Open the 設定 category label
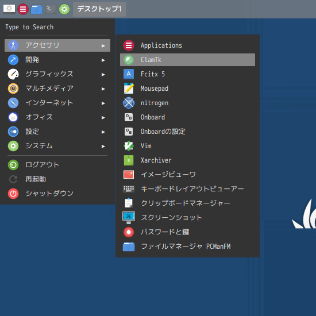The width and height of the screenshot is (316, 316). (x=32, y=132)
